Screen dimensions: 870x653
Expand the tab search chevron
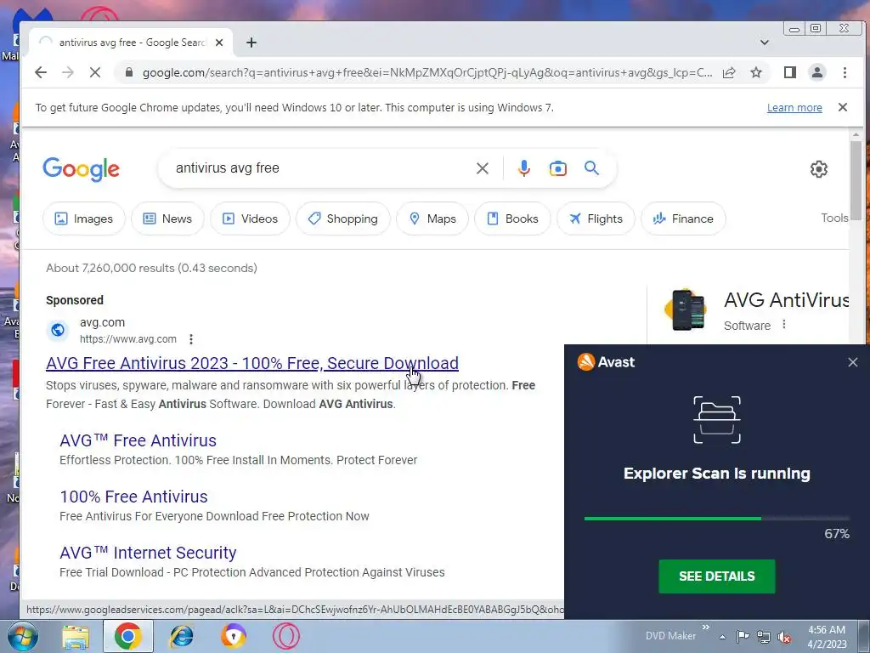(x=764, y=43)
